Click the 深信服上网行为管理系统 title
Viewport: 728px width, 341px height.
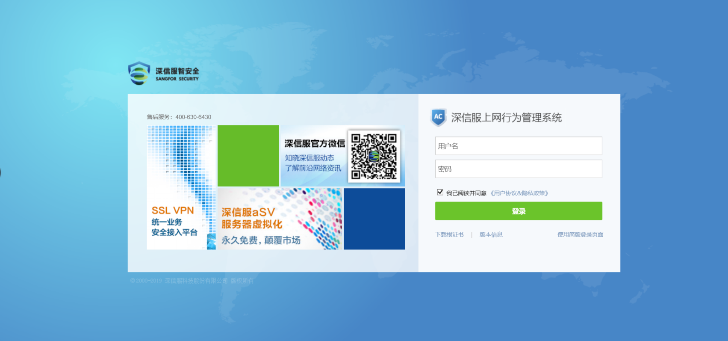point(506,118)
